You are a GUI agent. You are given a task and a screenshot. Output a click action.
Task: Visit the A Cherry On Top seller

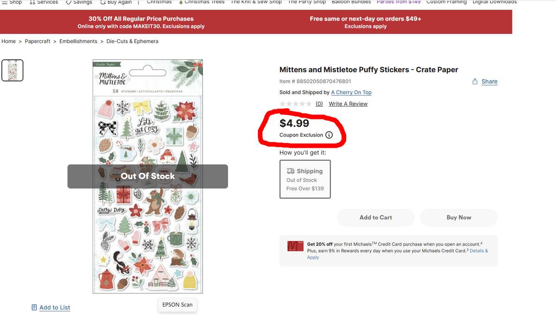pyautogui.click(x=351, y=92)
